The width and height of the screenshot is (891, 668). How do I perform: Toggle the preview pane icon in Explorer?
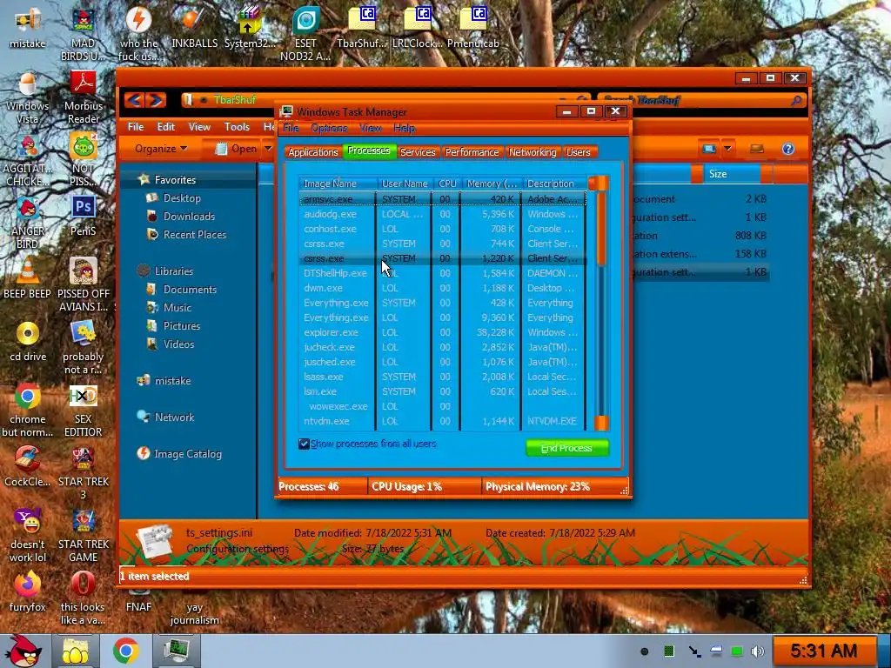[x=756, y=148]
